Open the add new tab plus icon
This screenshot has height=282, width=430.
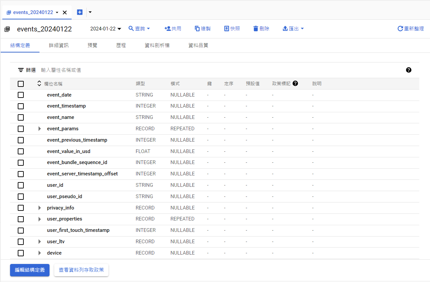click(x=80, y=12)
